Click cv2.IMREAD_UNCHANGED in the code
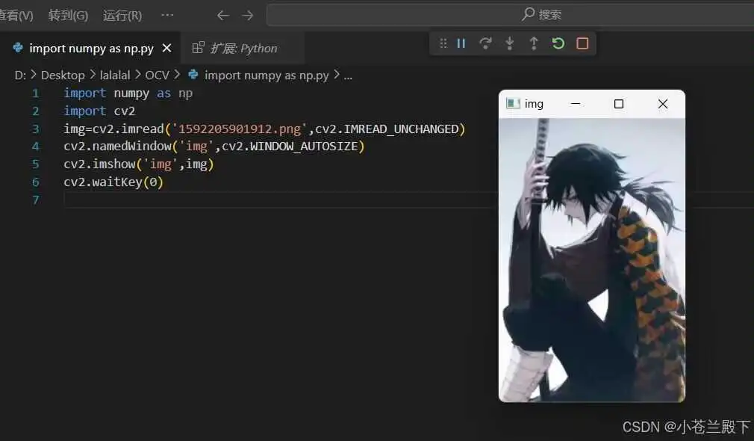The image size is (754, 441). click(387, 129)
